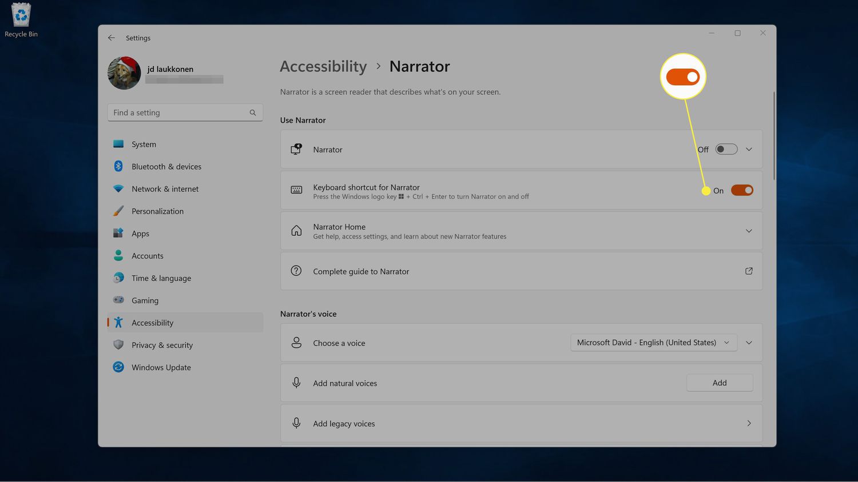Screen dimensions: 858x482
Task: Expand the Narrator row chevron
Action: coord(749,149)
